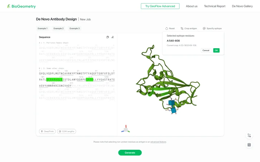Screen dimensions: 260x162
Task: Cancel the epitope selection
Action: (206, 50)
